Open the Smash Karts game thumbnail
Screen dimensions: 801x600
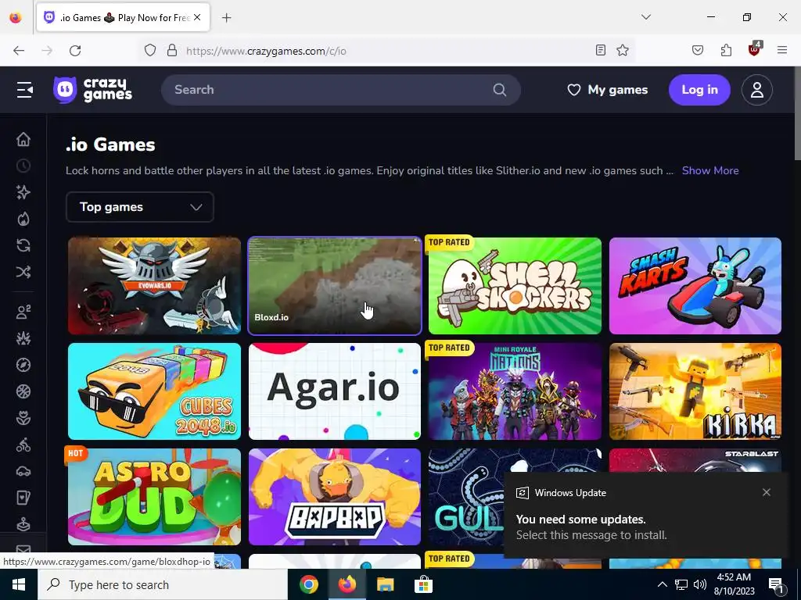(695, 286)
